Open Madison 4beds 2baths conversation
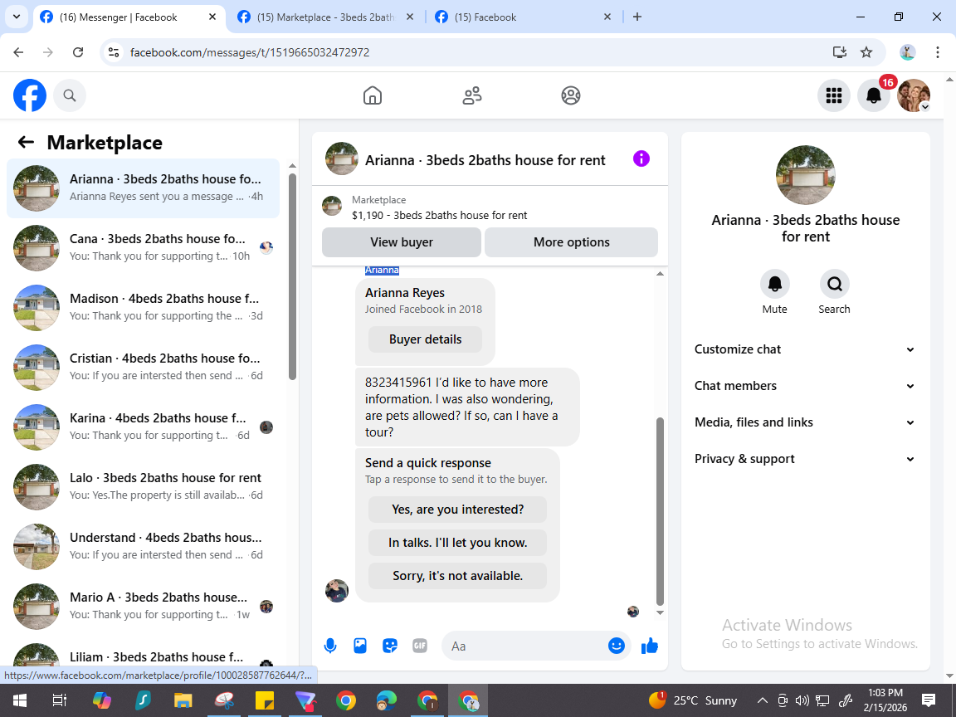 pyautogui.click(x=144, y=307)
